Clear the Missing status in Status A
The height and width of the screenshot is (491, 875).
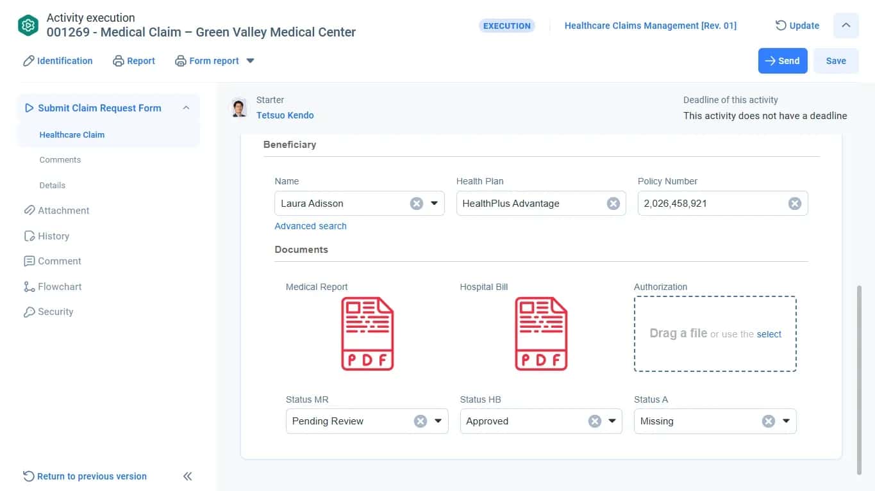(769, 421)
